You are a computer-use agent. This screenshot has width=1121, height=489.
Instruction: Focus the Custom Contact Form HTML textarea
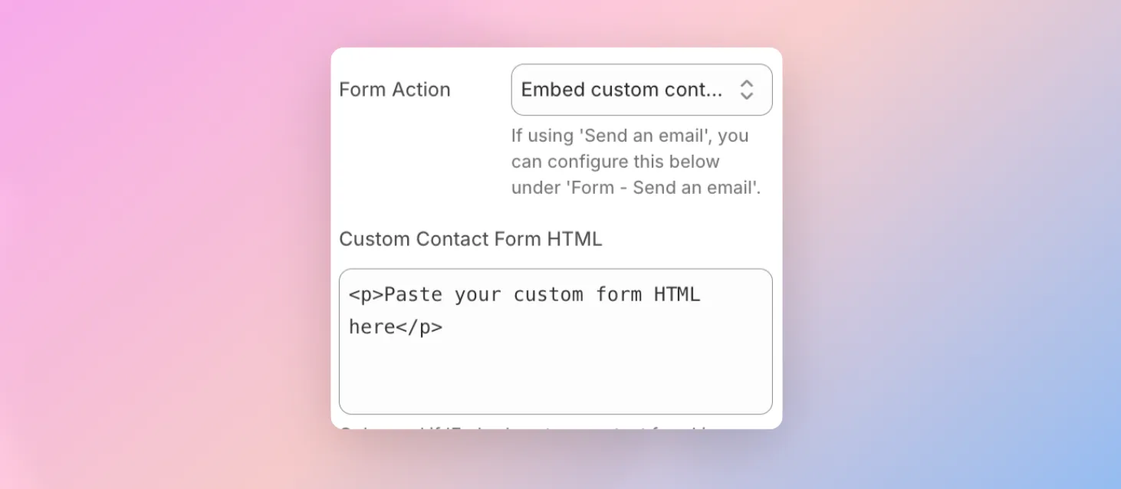[555, 342]
